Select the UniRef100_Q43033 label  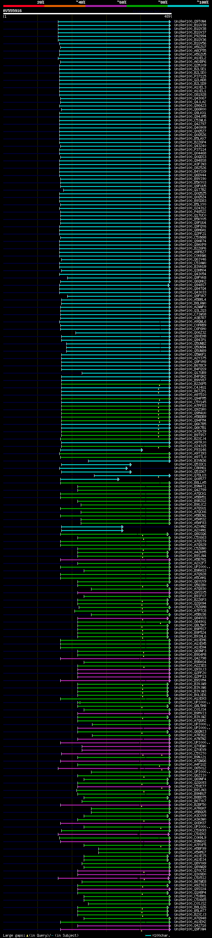190,292
